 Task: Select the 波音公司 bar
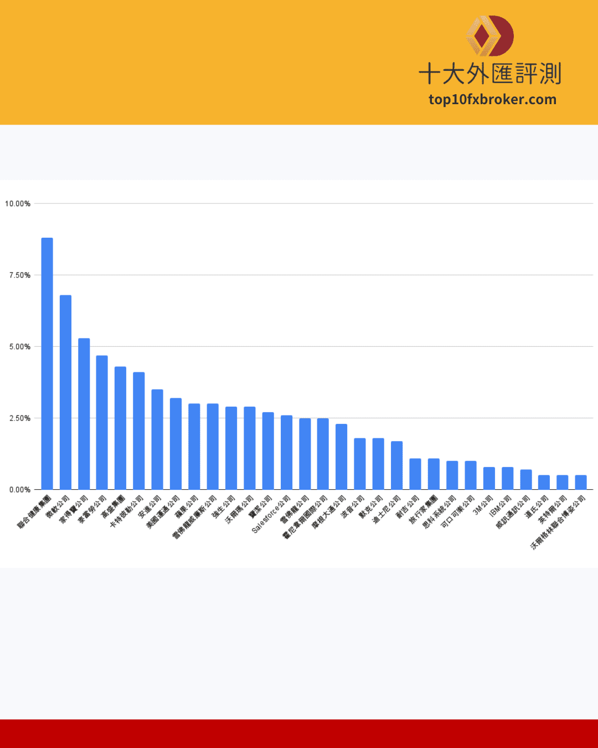point(360,464)
